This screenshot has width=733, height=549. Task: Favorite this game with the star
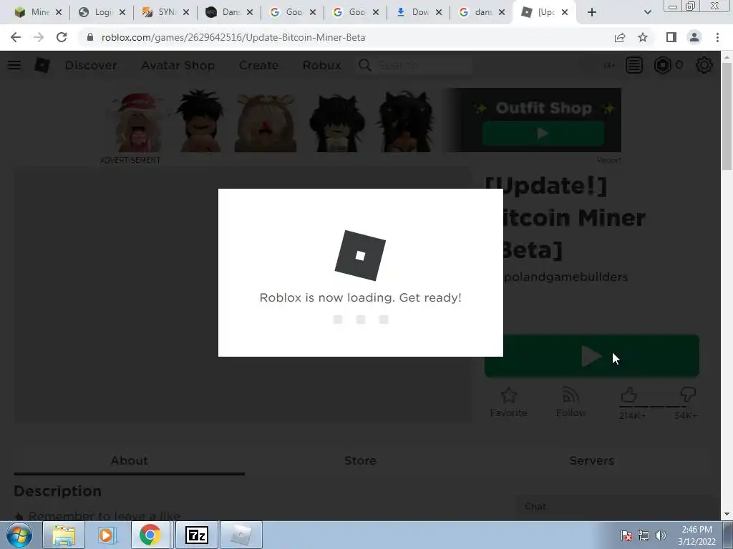click(x=509, y=402)
